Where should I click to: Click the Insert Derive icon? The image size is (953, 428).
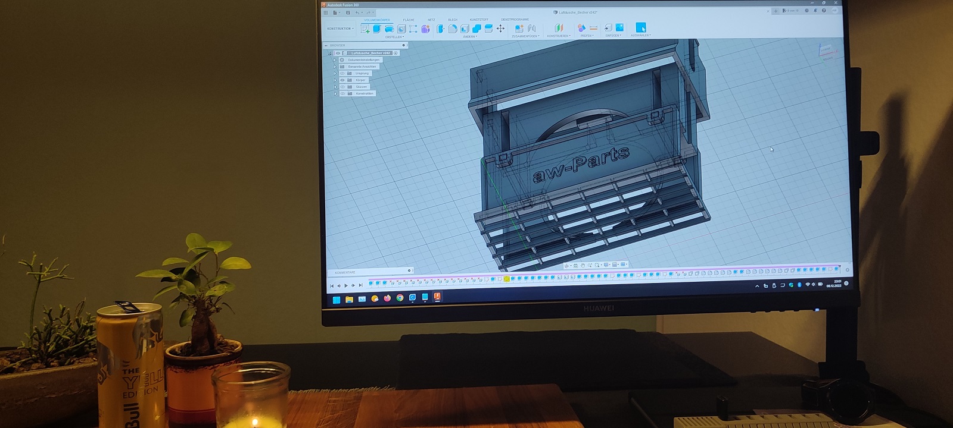(608, 27)
